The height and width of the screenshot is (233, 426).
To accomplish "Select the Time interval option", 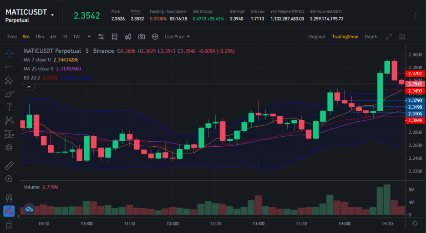I will point(12,37).
